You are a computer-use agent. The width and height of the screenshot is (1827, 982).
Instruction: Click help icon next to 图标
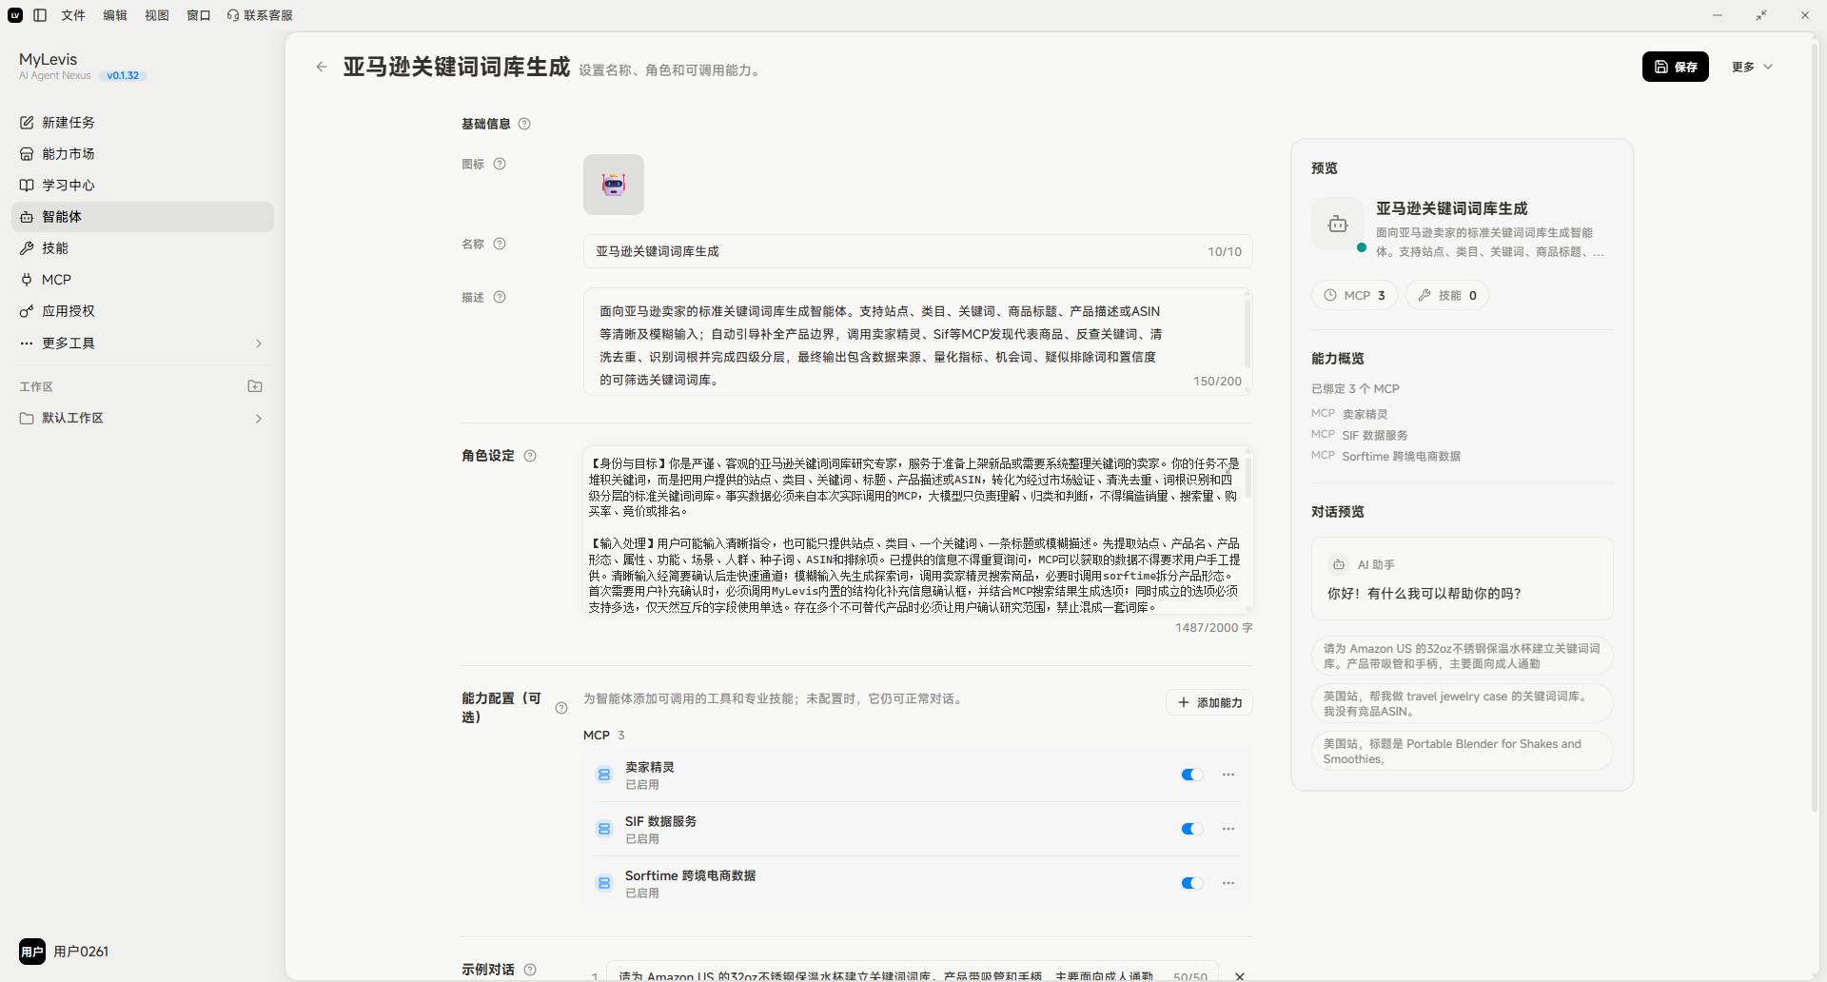click(500, 164)
